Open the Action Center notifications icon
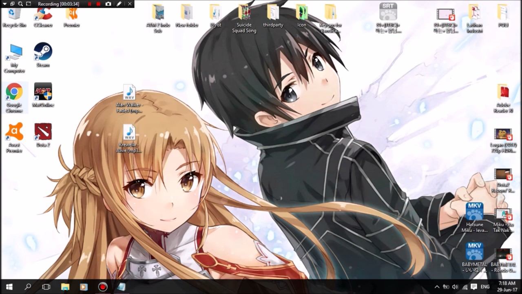Image resolution: width=522 pixels, height=294 pixels. click(474, 287)
